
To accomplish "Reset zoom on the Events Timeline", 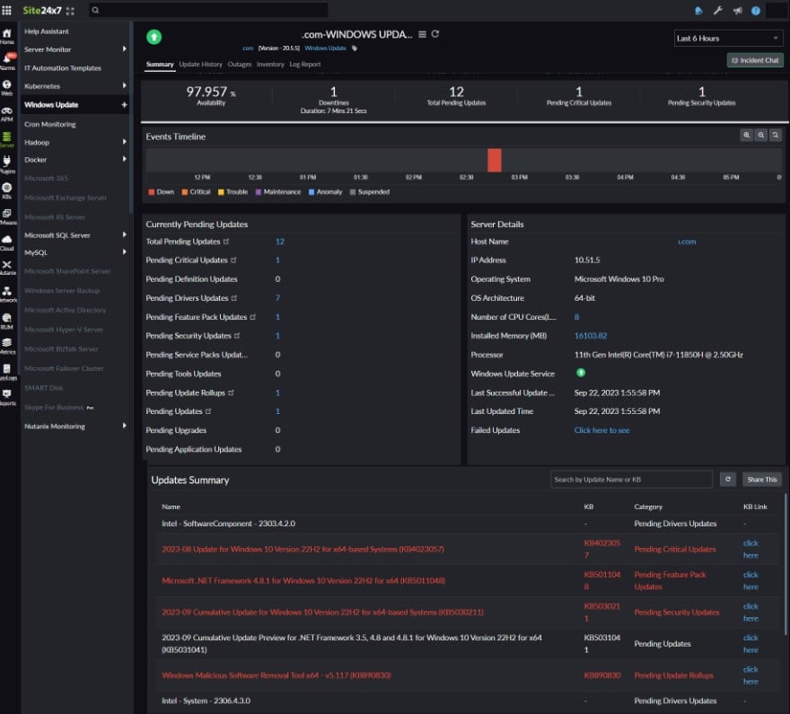I will point(776,135).
